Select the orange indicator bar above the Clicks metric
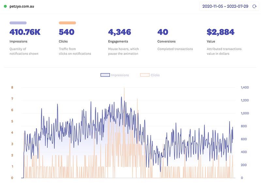The width and height of the screenshot is (261, 190). click(x=67, y=22)
